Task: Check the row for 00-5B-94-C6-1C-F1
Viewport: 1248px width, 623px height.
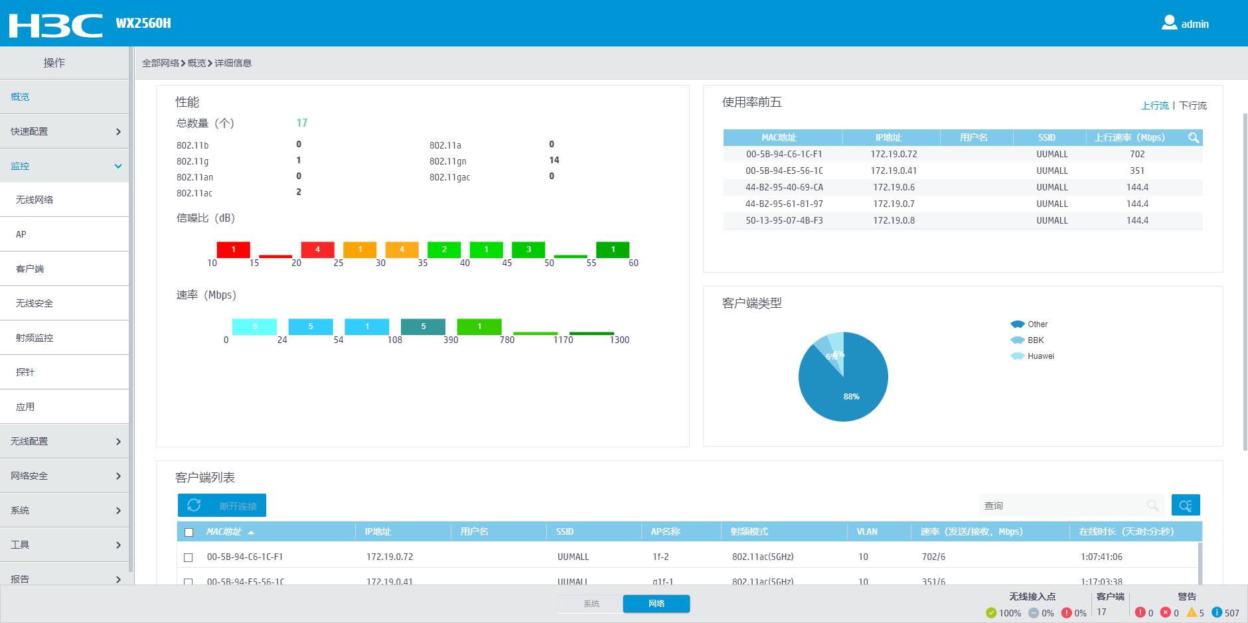Action: (189, 557)
